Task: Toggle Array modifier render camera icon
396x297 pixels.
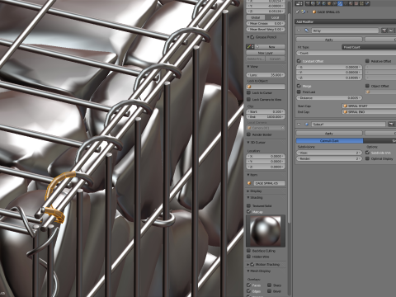Action: 384,31
